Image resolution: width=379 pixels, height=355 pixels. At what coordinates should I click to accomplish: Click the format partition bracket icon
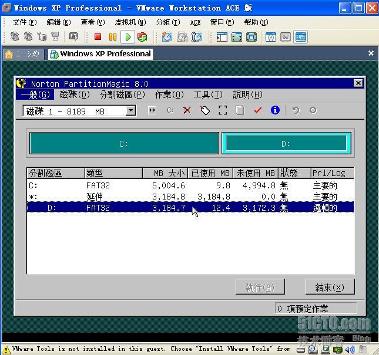coord(223,110)
